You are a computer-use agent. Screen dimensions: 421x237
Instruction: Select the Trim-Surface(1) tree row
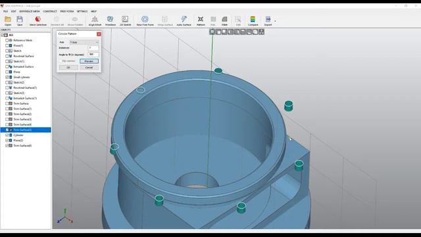[26, 109]
